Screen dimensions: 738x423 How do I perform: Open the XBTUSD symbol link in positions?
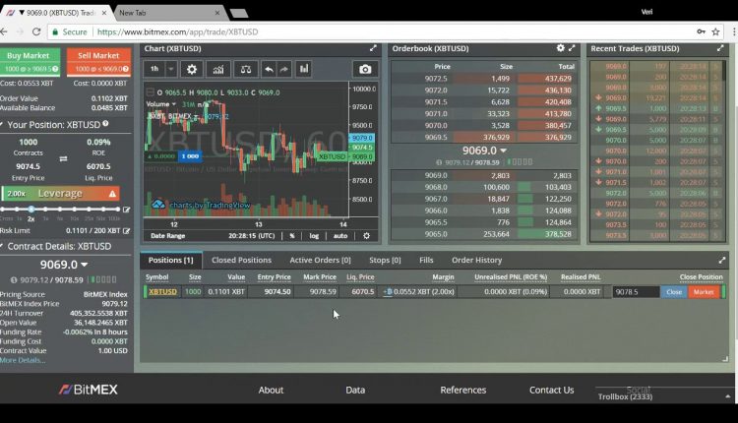coord(162,292)
